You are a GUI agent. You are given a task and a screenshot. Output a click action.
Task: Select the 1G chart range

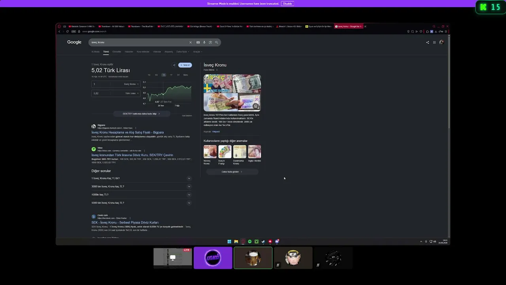pos(149,75)
